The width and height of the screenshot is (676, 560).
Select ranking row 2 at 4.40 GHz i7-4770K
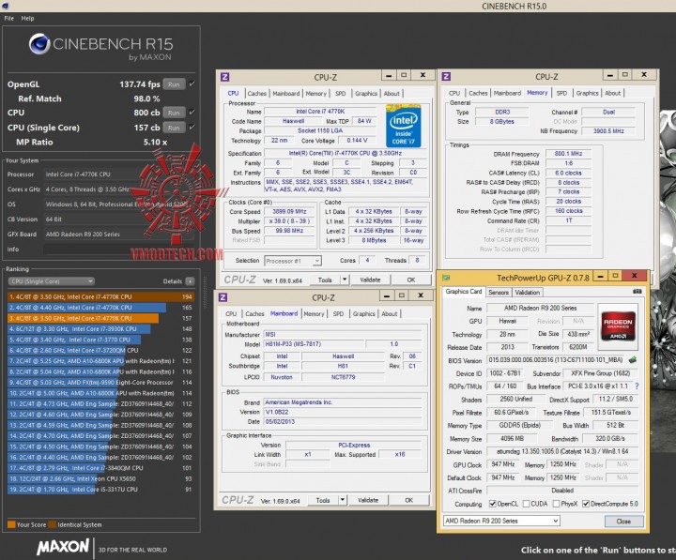100,308
